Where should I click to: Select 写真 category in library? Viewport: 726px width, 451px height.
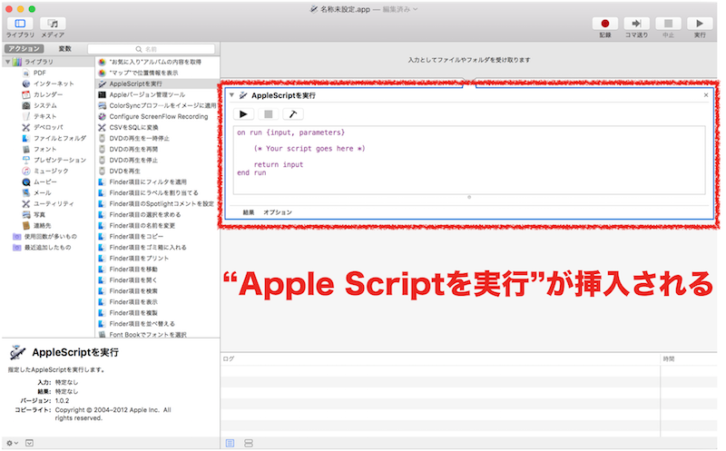pyautogui.click(x=39, y=215)
